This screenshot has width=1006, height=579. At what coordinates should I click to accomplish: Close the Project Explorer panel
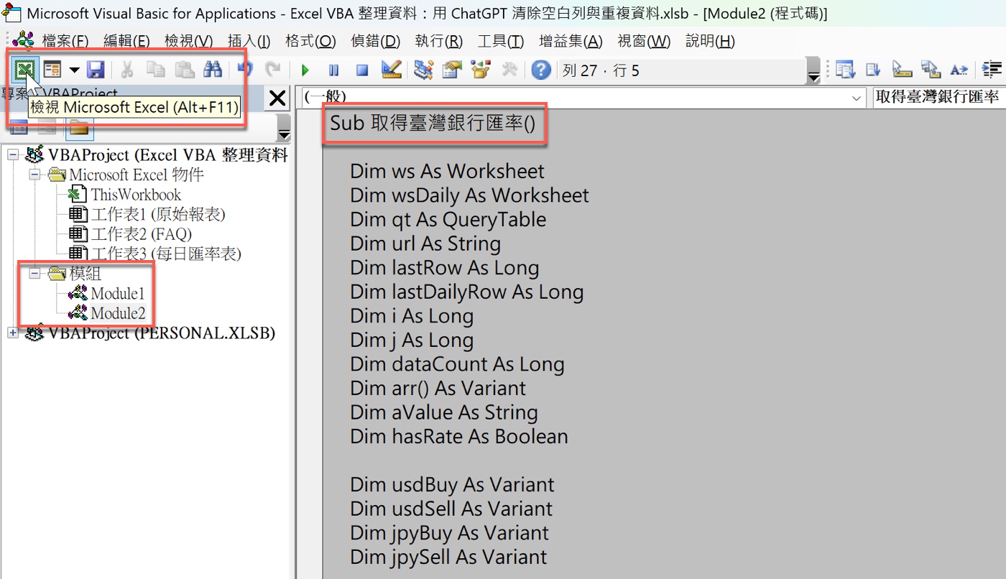click(x=277, y=98)
